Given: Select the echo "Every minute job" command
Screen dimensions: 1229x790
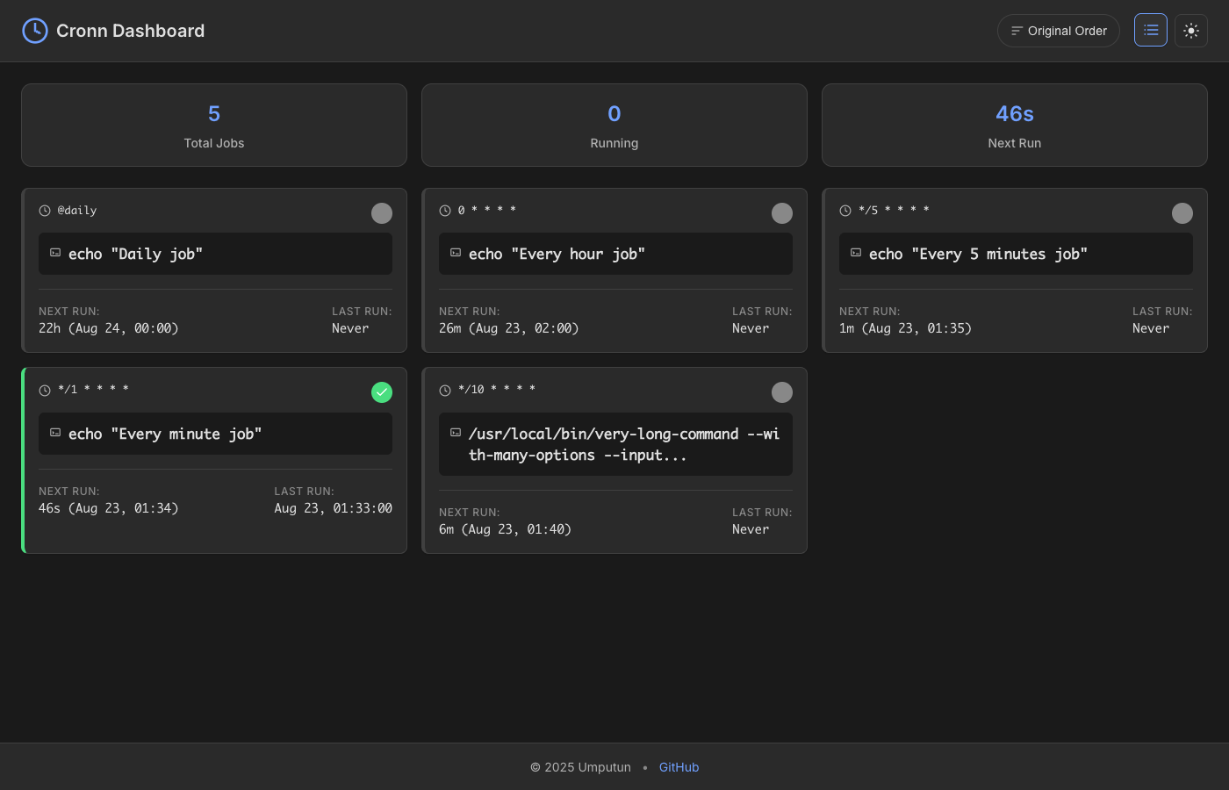Looking at the screenshot, I should (x=165, y=434).
